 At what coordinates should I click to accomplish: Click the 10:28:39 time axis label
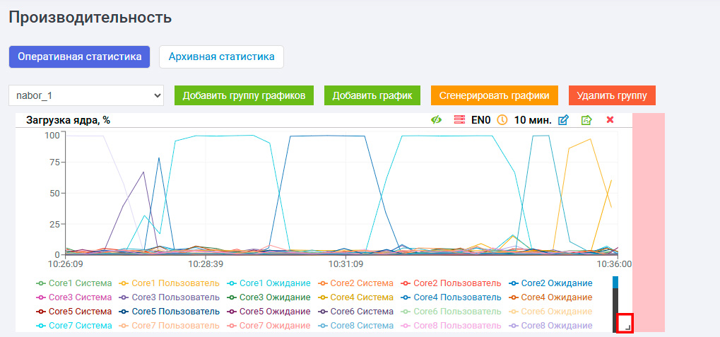click(x=205, y=264)
